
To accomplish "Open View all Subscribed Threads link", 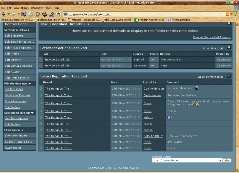I will point(212,37).
